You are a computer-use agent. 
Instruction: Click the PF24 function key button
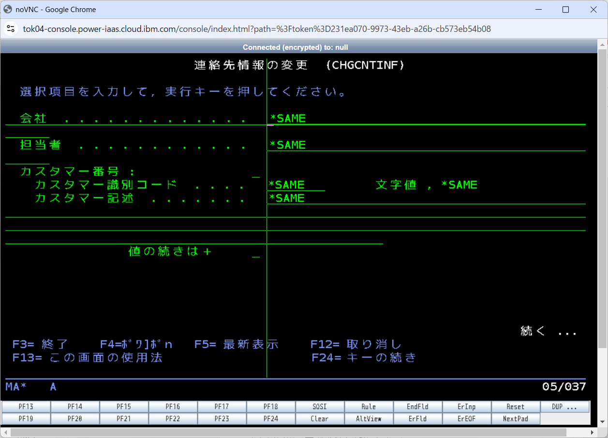click(x=271, y=419)
